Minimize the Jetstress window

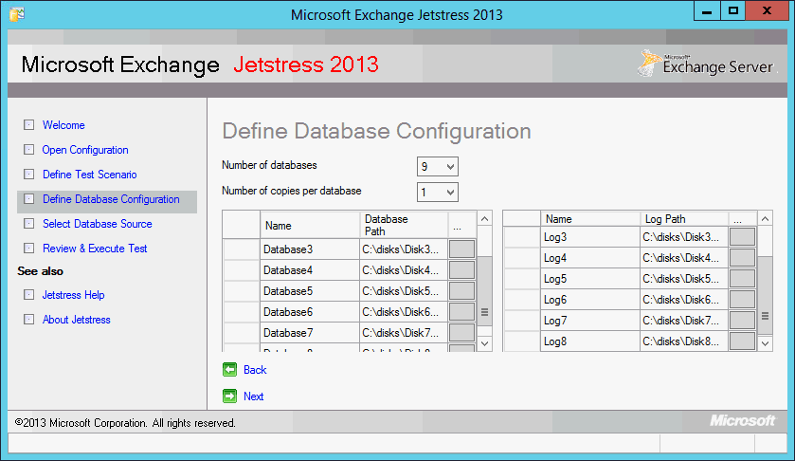(707, 10)
